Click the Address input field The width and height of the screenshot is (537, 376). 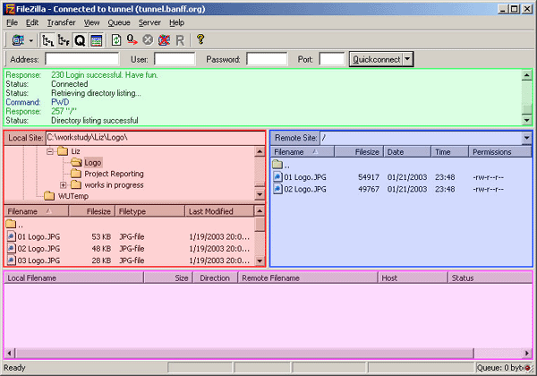pos(81,59)
